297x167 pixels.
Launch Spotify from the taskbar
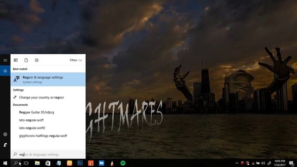123,163
